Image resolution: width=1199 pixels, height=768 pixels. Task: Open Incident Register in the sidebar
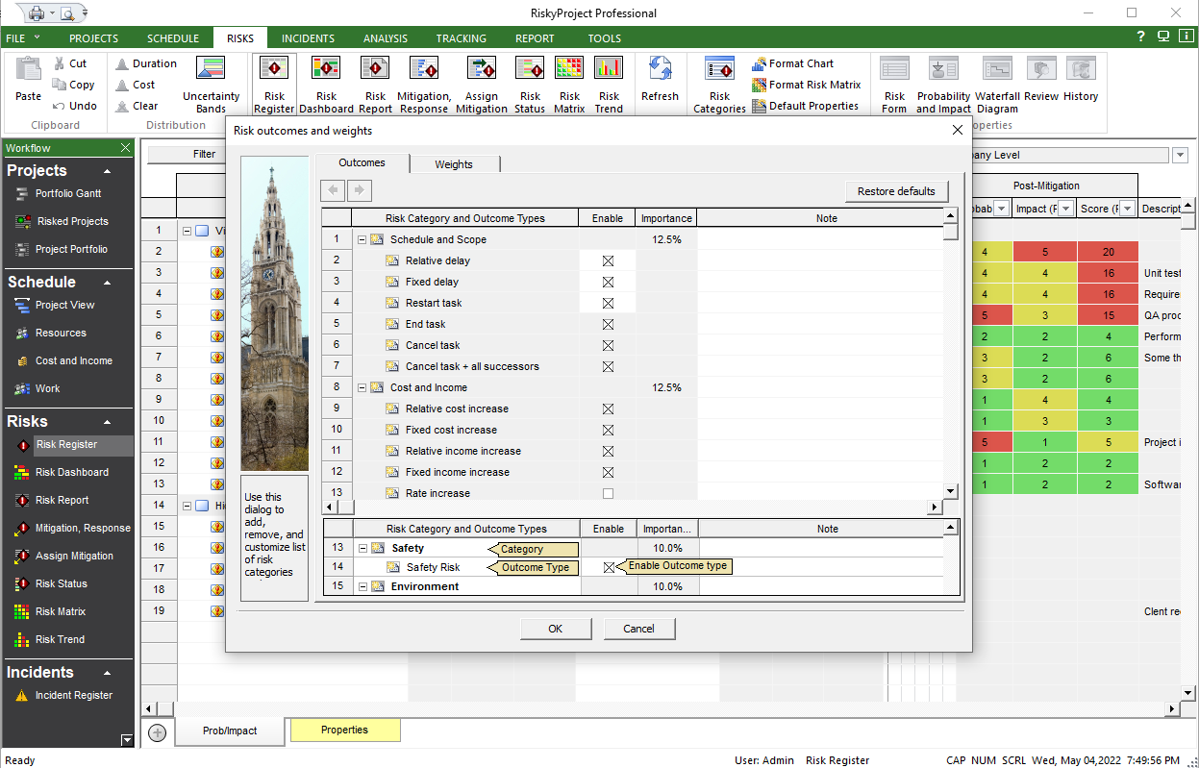tap(73, 695)
